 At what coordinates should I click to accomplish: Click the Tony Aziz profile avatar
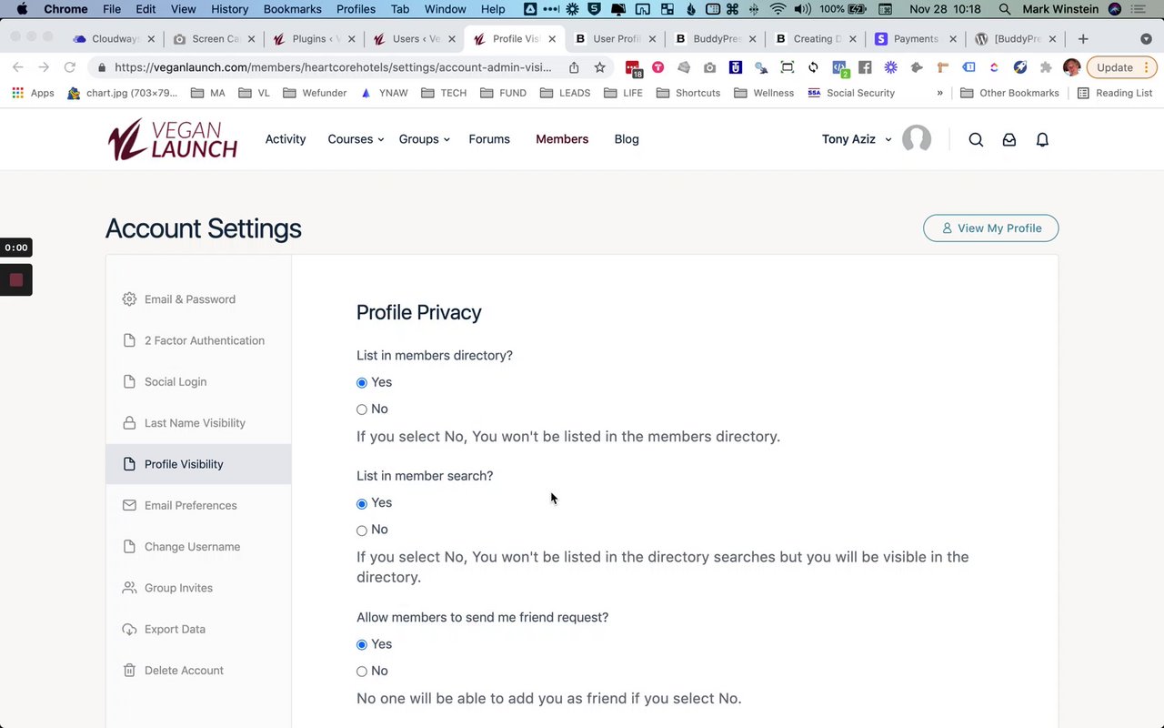point(917,139)
